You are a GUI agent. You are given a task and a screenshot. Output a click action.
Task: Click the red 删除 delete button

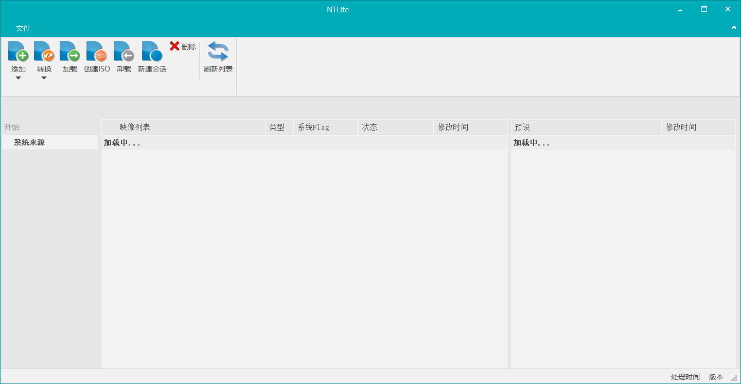(x=183, y=46)
